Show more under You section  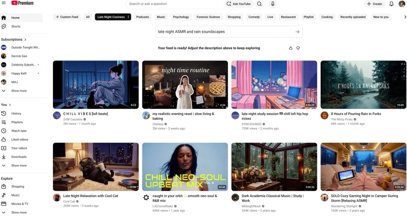pos(21,165)
